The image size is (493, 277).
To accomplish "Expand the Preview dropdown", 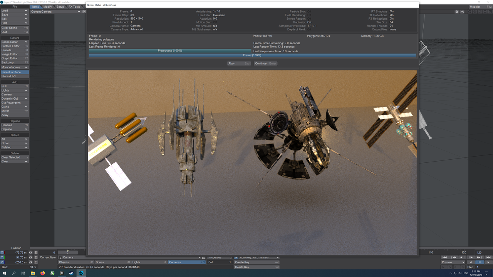I will point(453,262).
